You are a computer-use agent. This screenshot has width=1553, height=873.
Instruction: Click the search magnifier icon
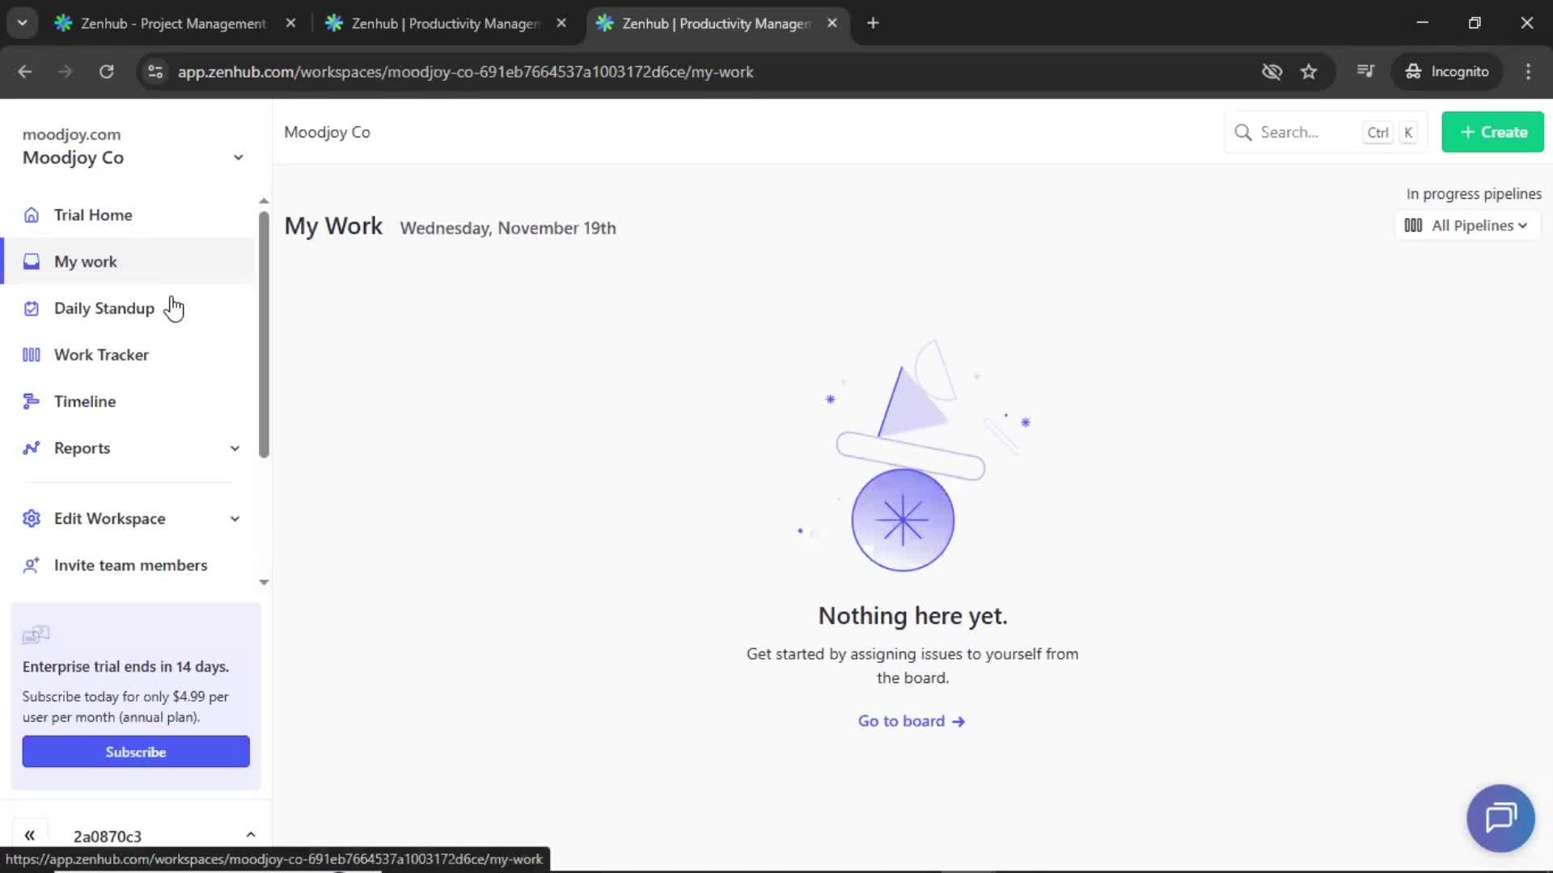coord(1242,132)
